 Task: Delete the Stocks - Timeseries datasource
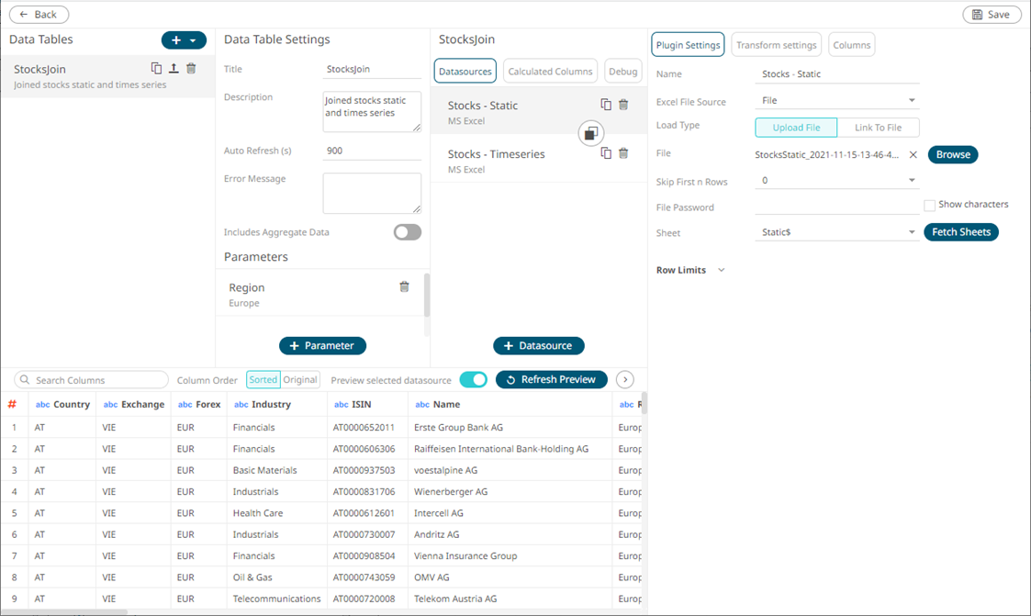pos(623,153)
